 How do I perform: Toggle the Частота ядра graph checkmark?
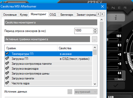point(7,83)
